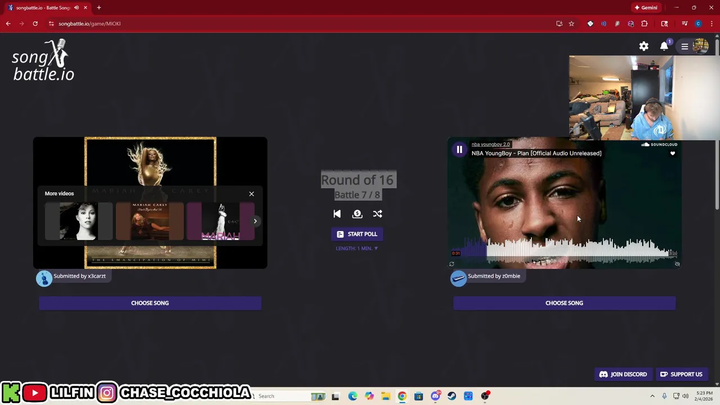Screen dimensions: 720x405
Task: Toggle the hide-player eye icon
Action: pos(677,264)
